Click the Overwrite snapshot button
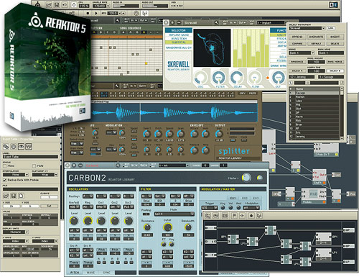 click(x=316, y=37)
